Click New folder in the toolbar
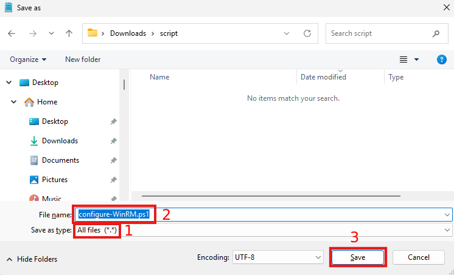454x275 pixels. (83, 59)
